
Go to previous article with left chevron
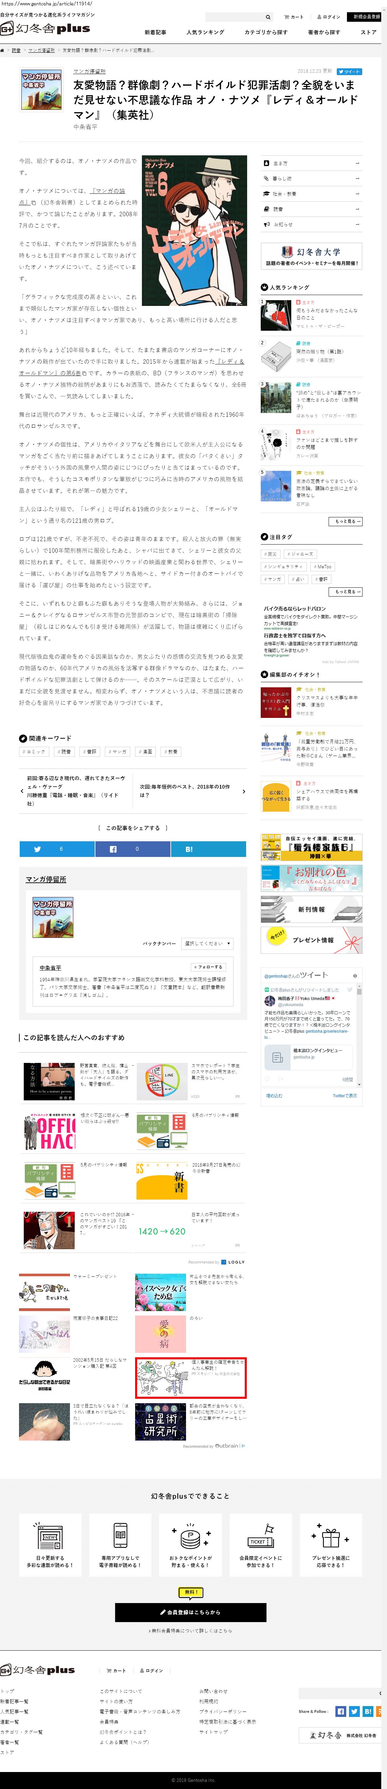click(22, 791)
